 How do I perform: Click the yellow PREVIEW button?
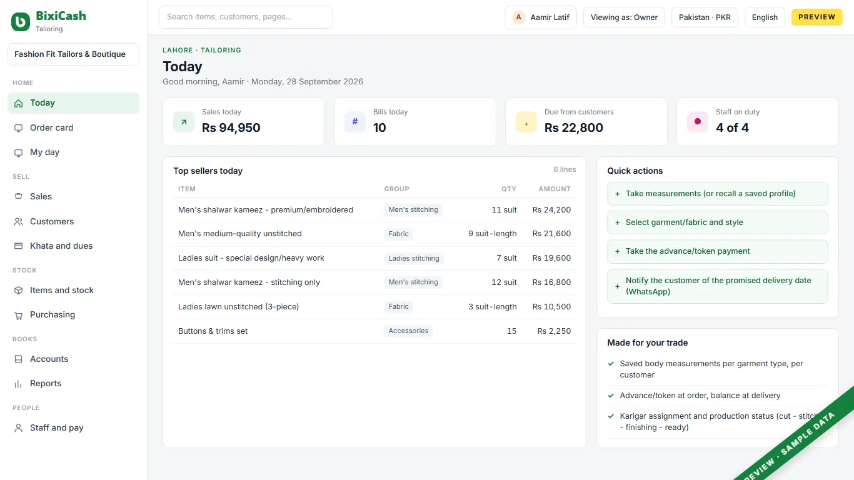pos(817,17)
